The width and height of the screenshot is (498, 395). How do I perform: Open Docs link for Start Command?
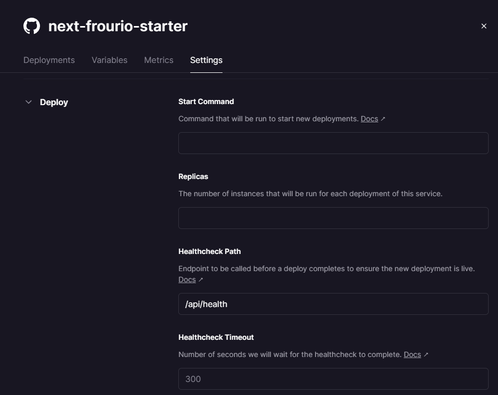(370, 119)
